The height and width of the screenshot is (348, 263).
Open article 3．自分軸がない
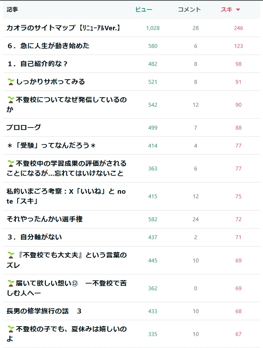click(35, 237)
